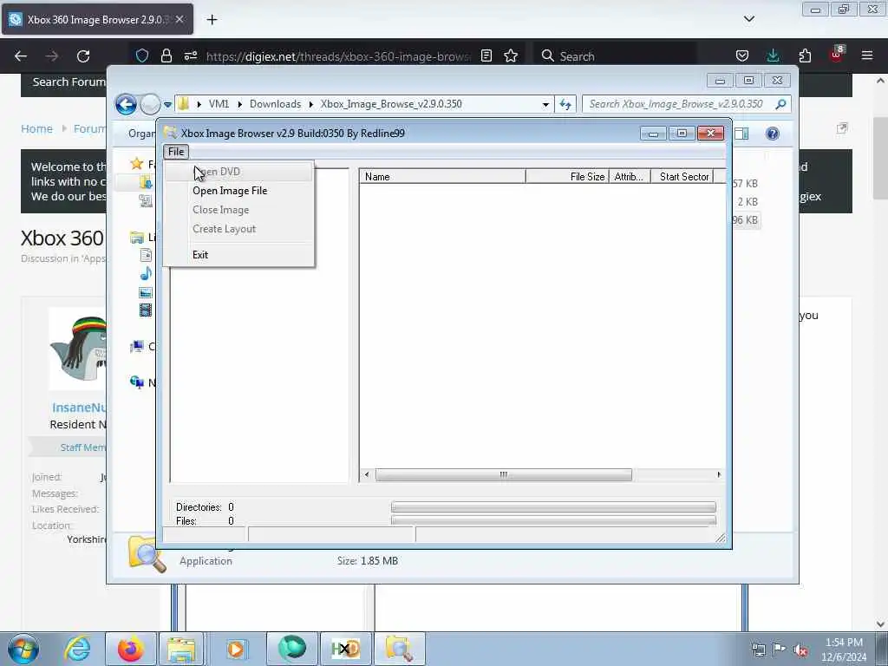Screen dimensions: 888x666
Task: Open Explorer help with the question mark icon
Action: pos(773,134)
